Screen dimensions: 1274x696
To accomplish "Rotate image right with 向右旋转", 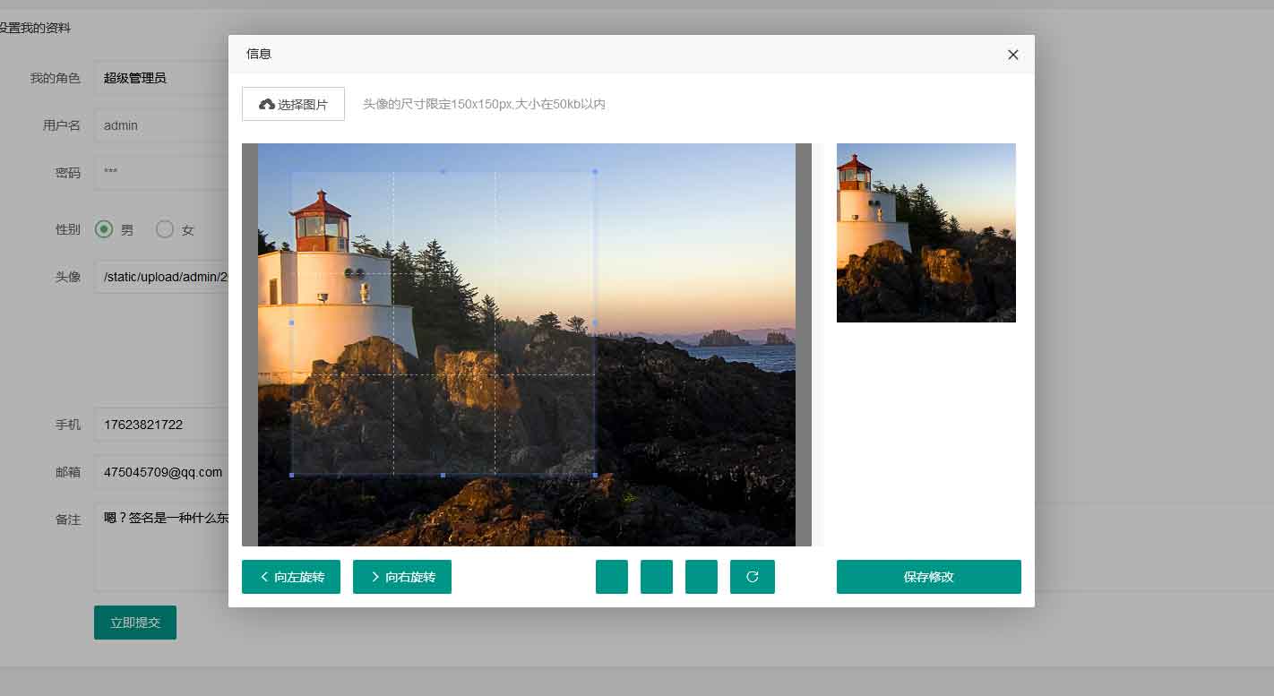I will pos(402,577).
